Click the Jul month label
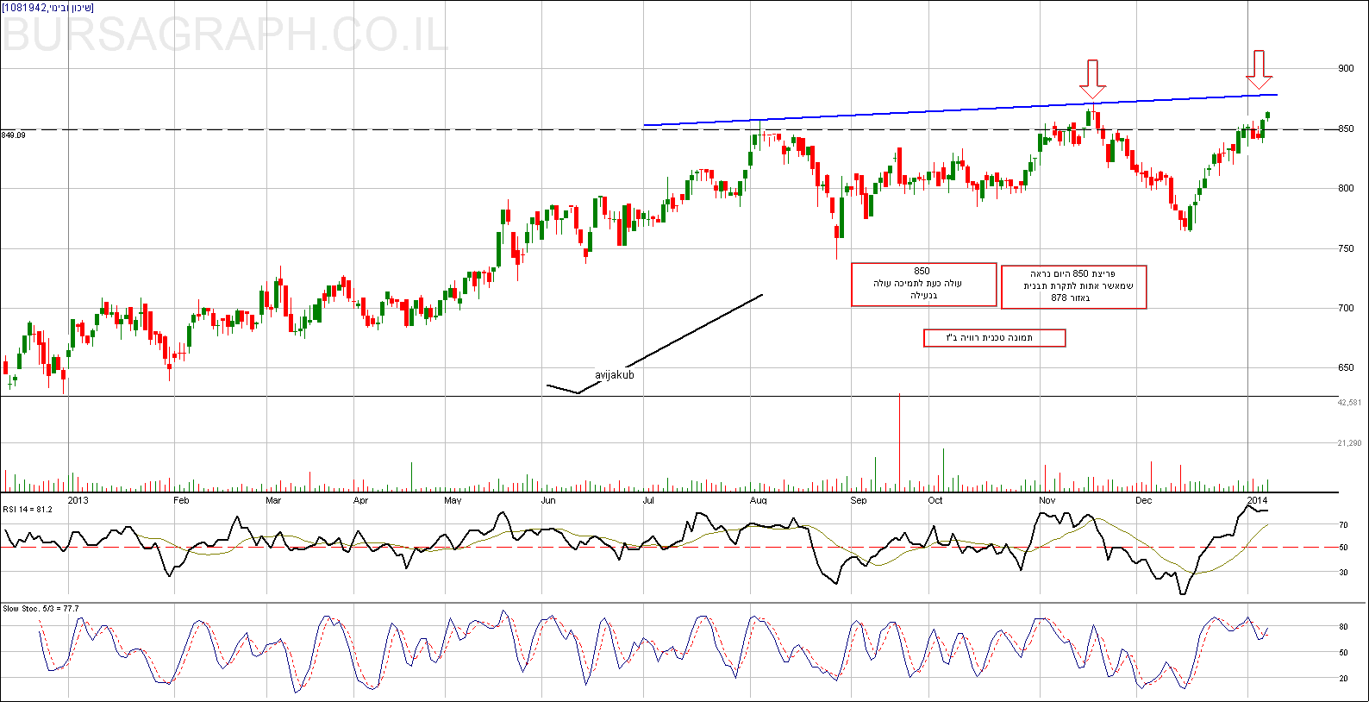The height and width of the screenshot is (702, 1369). pos(648,500)
